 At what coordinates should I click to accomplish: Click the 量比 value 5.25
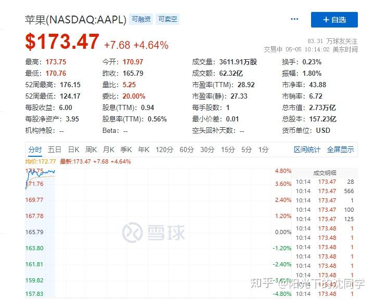pos(129,85)
